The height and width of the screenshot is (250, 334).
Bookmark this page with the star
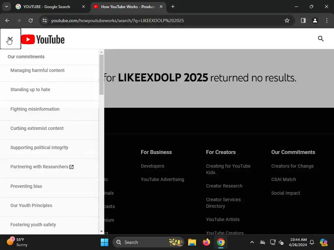click(x=287, y=21)
